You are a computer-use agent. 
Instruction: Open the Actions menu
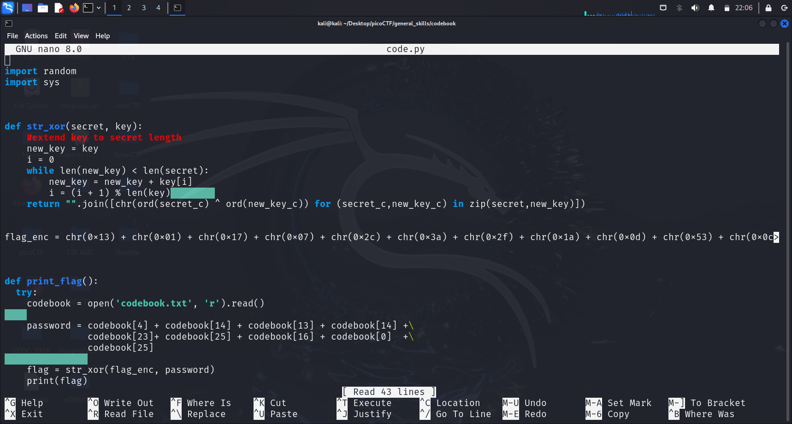click(36, 36)
